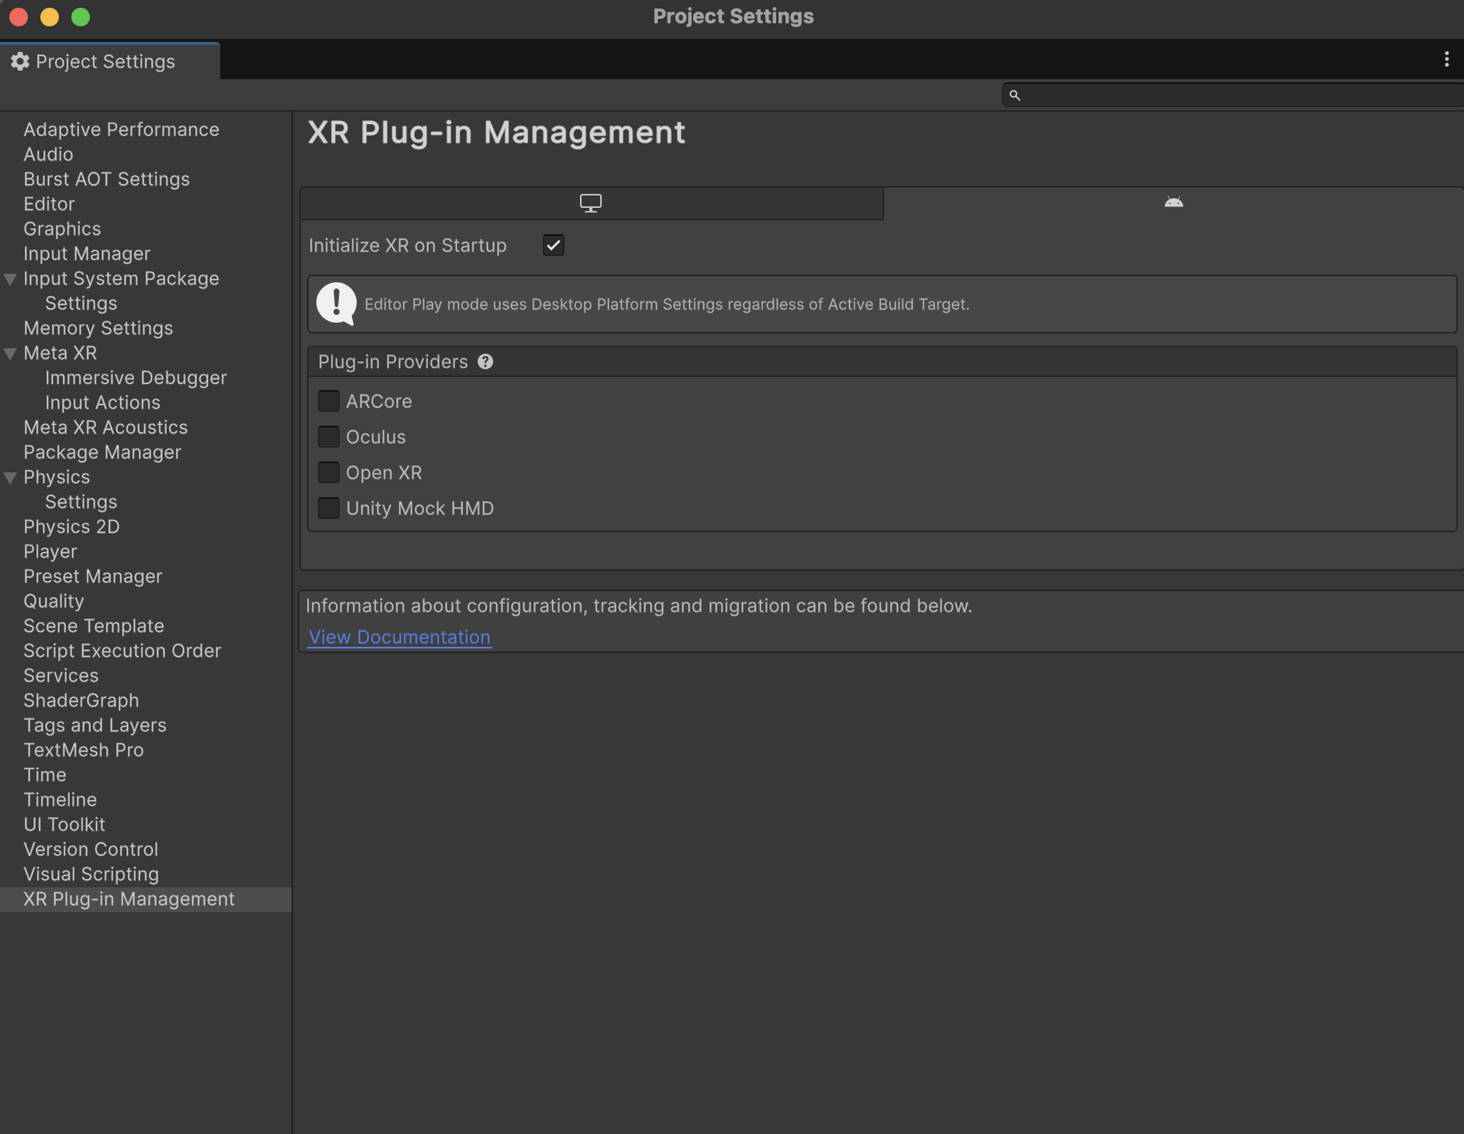1464x1134 pixels.
Task: Enable the Oculus plug-in provider
Action: point(329,436)
